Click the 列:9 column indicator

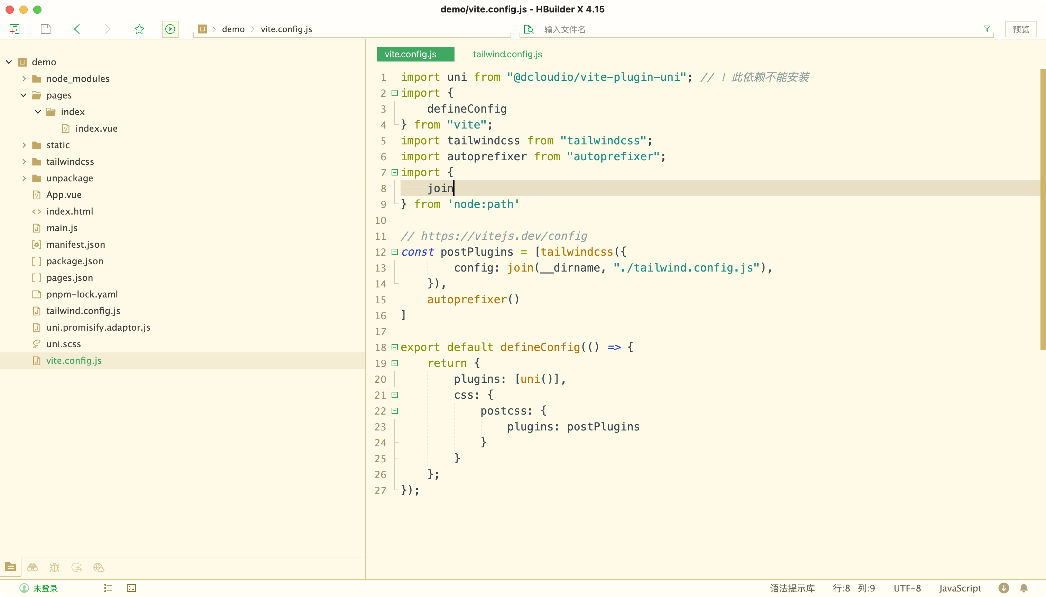click(866, 588)
